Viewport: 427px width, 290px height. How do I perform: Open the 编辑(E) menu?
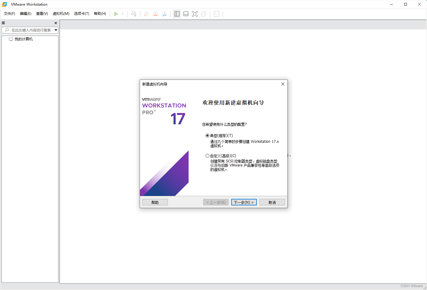tap(26, 14)
